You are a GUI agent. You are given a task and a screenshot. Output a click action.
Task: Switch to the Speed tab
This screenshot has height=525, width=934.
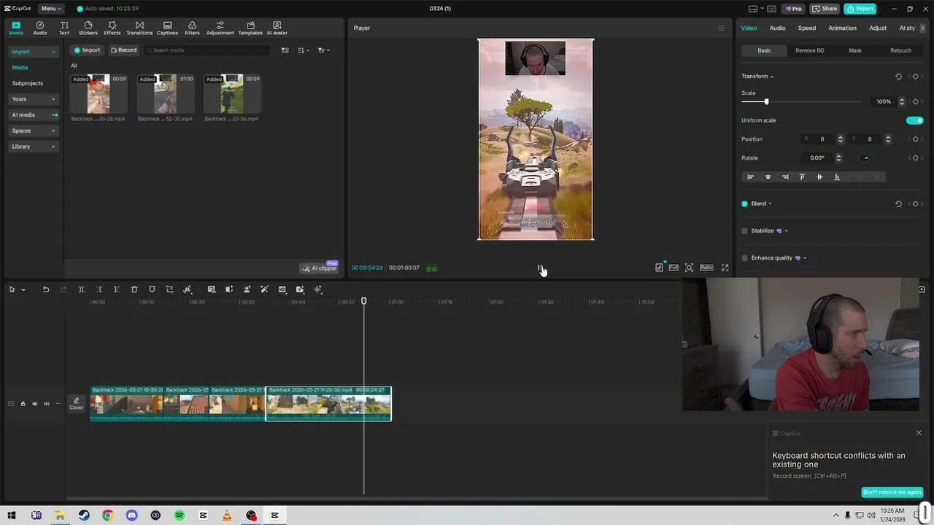(807, 28)
